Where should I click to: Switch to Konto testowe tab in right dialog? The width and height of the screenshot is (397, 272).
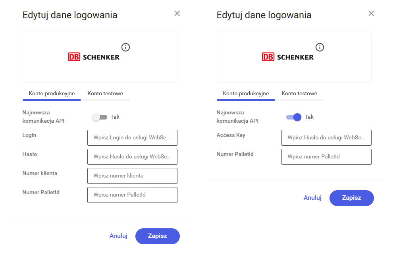pos(300,93)
